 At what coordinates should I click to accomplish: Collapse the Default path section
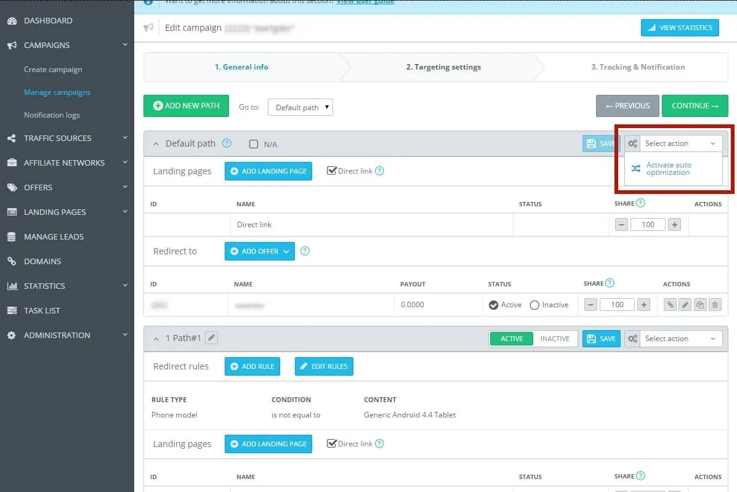point(155,143)
